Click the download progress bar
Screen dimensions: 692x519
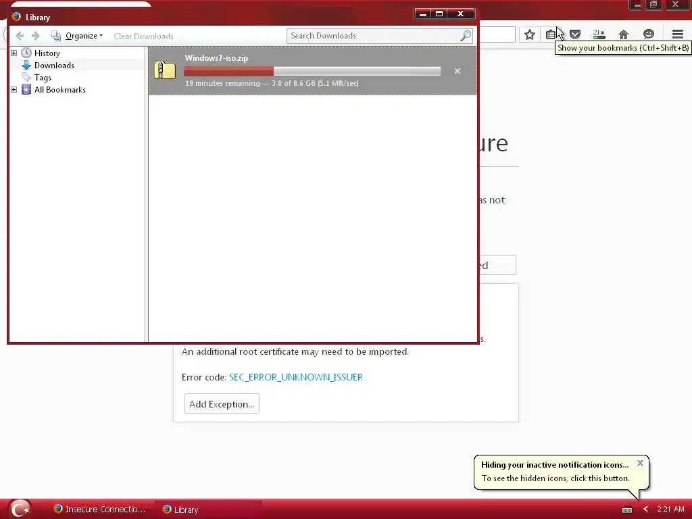(312, 71)
